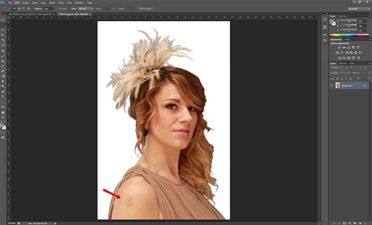Enable Subtract from selection mode
Image resolution: width=372 pixels, height=225 pixels.
coord(24,9)
